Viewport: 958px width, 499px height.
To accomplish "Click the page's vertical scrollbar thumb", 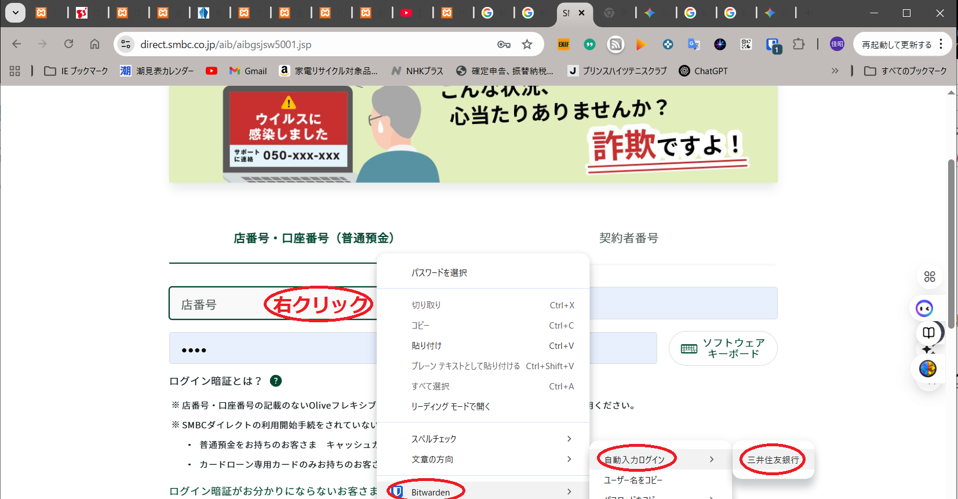I will pyautogui.click(x=951, y=243).
